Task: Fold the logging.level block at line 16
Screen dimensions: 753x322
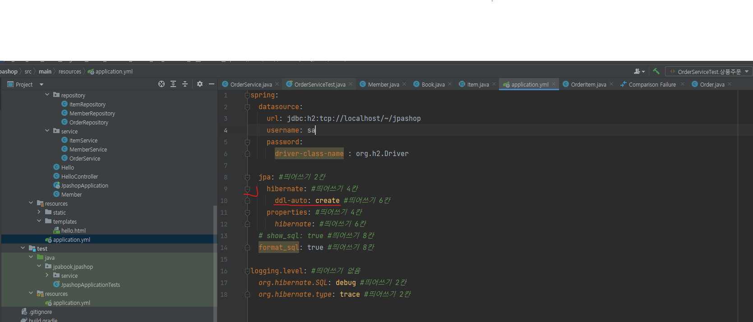Action: click(247, 271)
